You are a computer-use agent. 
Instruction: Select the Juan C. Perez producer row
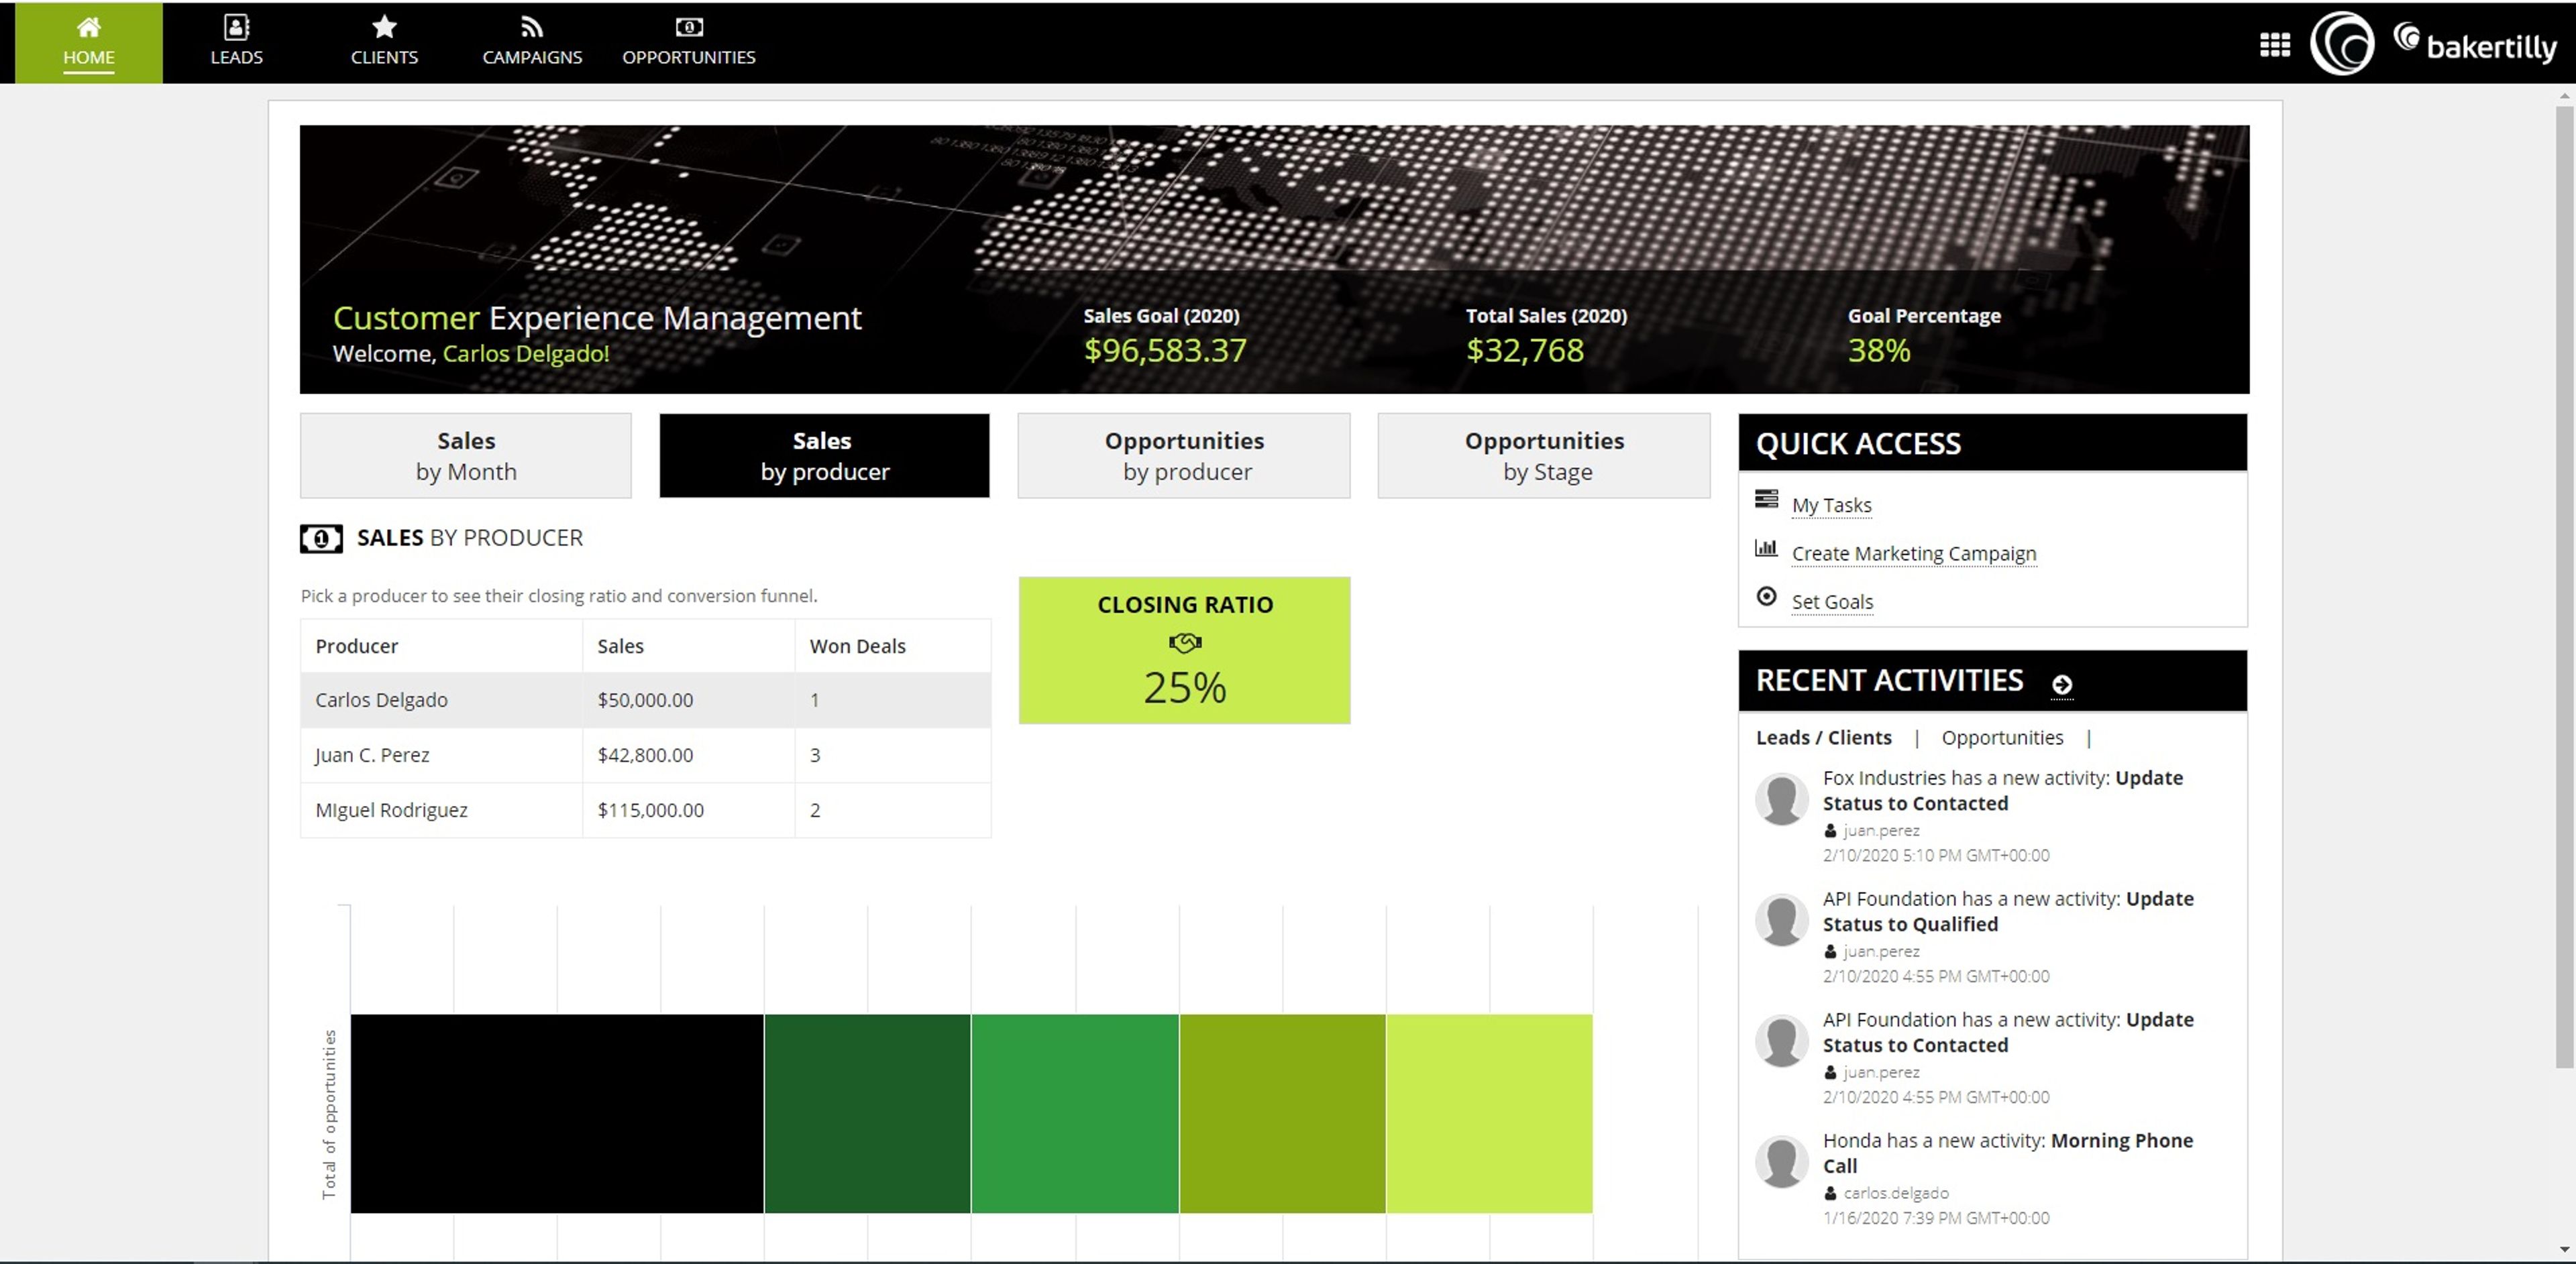pyautogui.click(x=646, y=754)
